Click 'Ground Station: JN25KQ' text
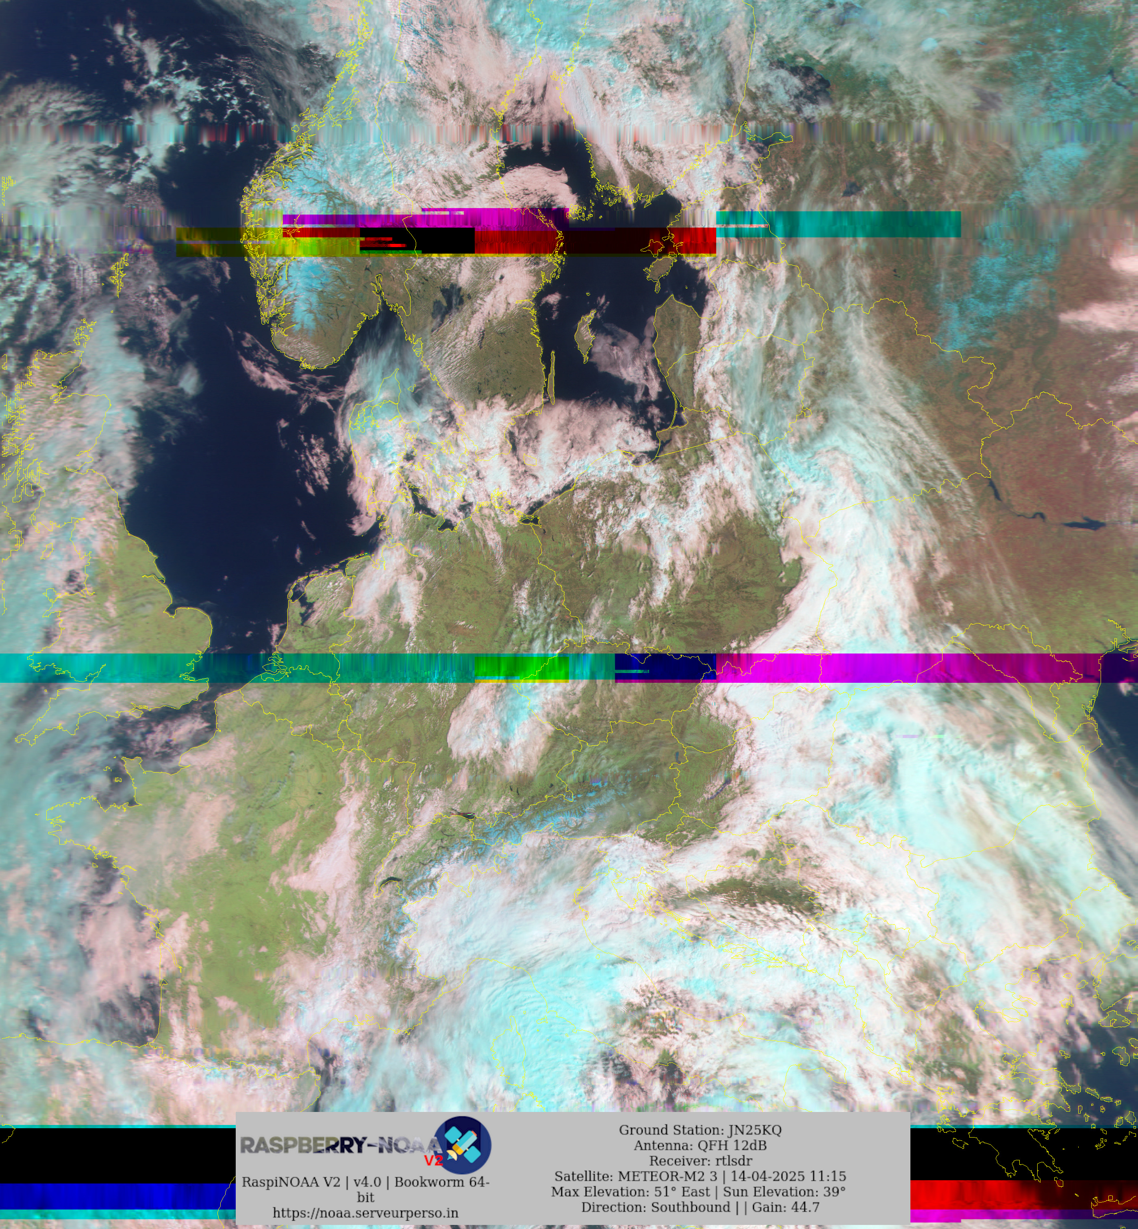Image resolution: width=1138 pixels, height=1229 pixels. coord(700,1130)
